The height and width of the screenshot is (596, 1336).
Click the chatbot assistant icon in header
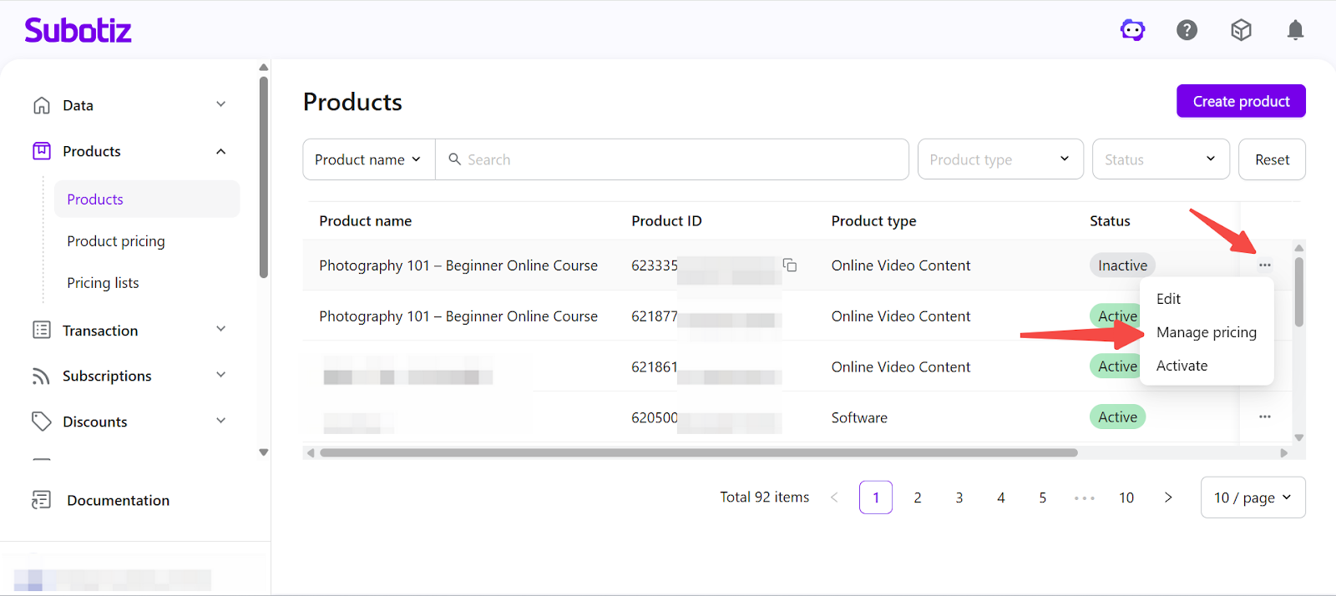coord(1132,31)
